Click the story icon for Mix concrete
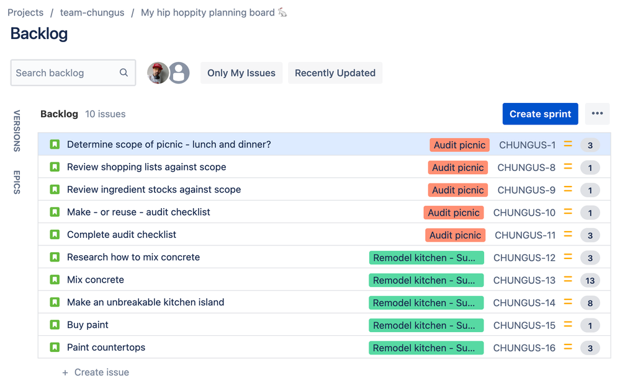This screenshot has width=620, height=391. click(55, 279)
